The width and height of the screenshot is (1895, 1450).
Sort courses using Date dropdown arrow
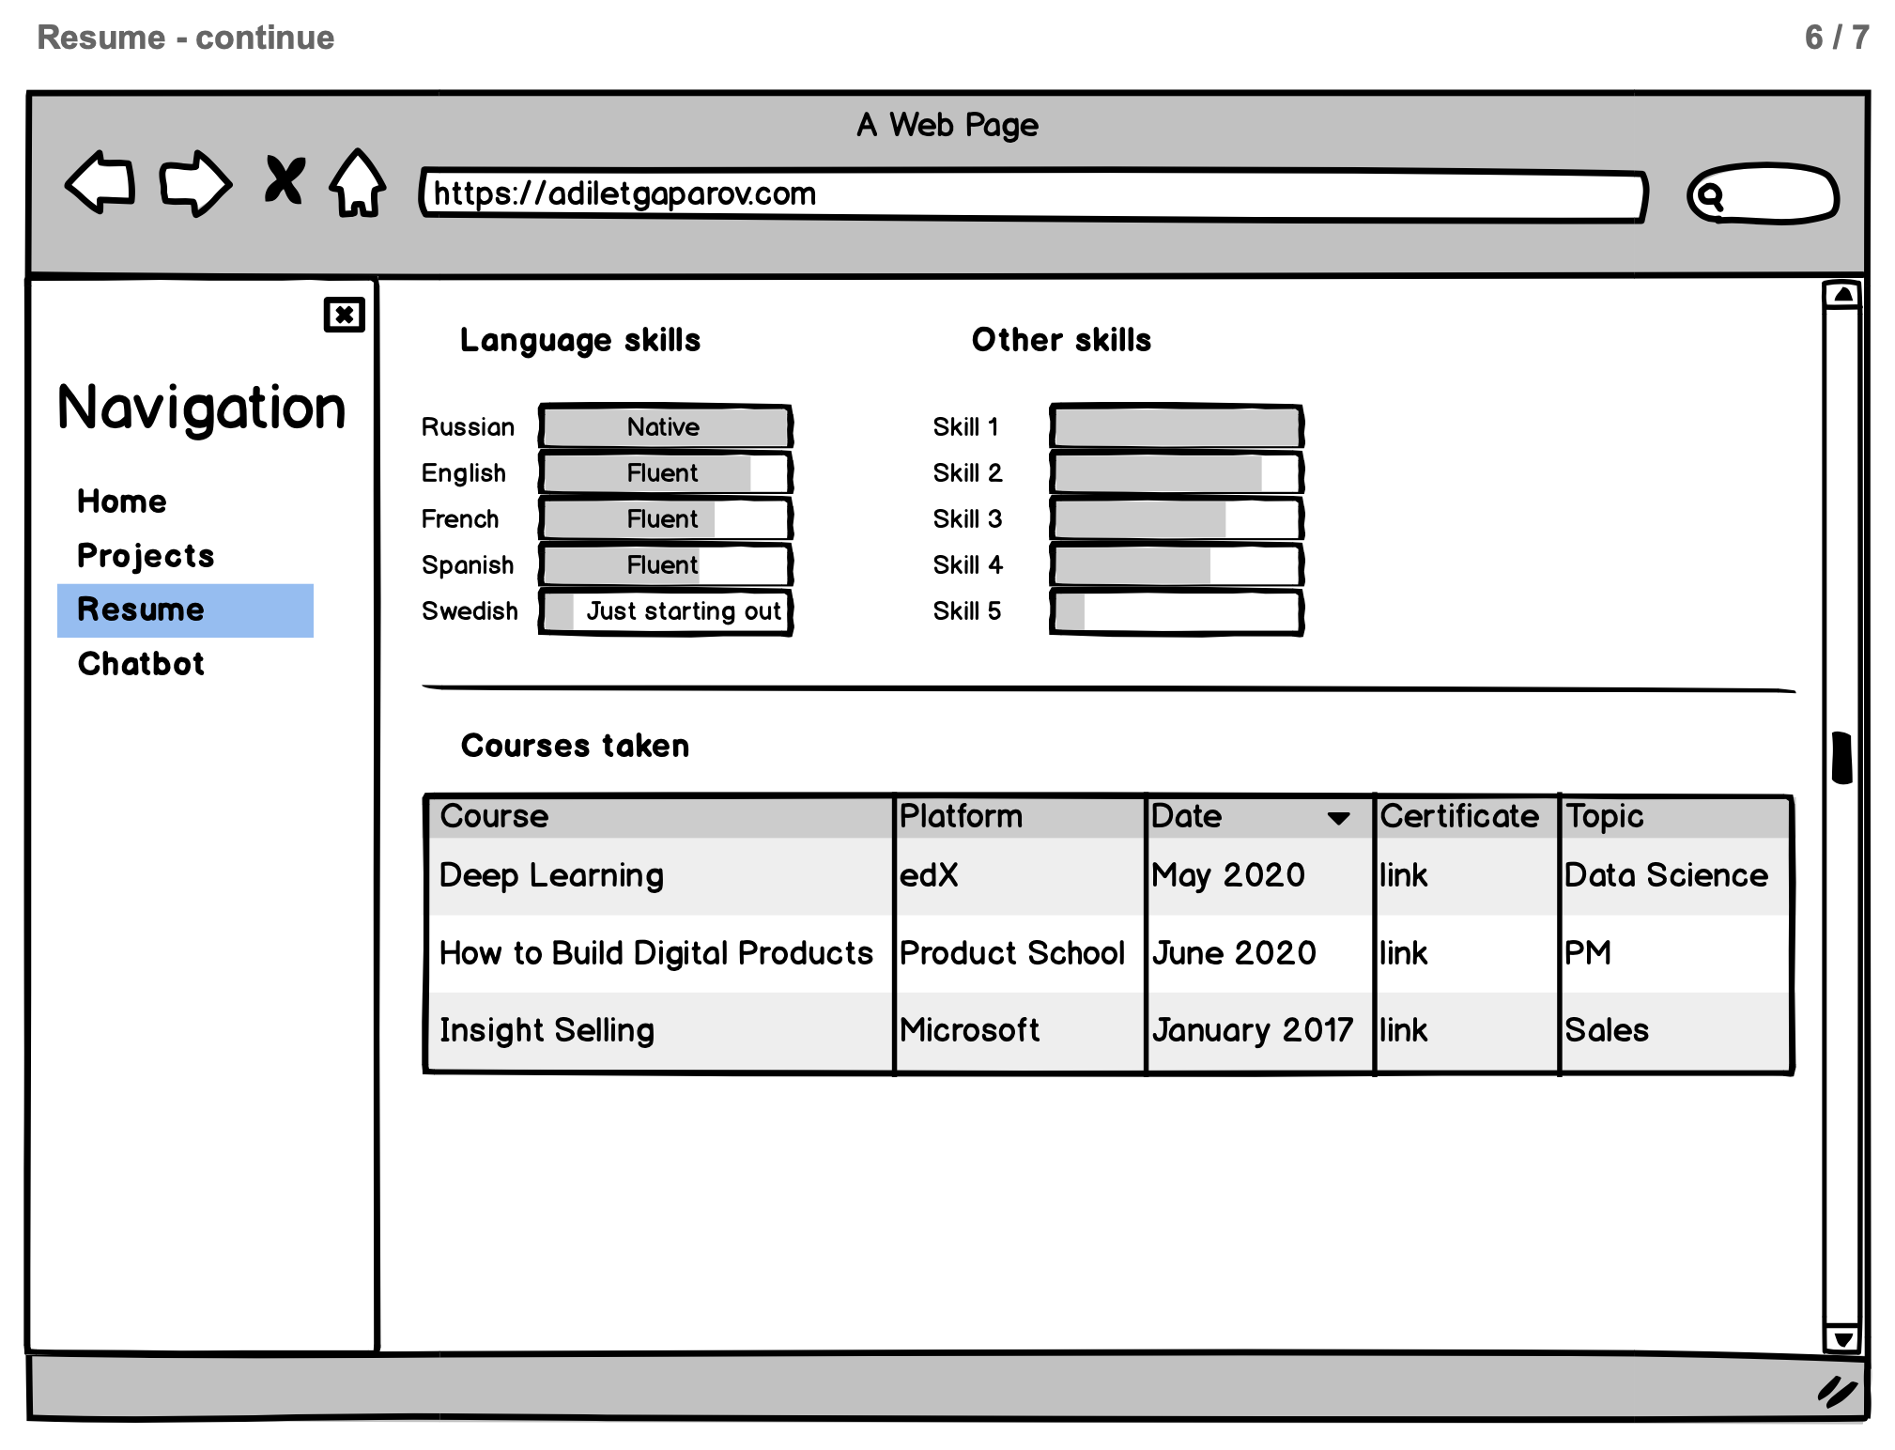pos(1339,818)
